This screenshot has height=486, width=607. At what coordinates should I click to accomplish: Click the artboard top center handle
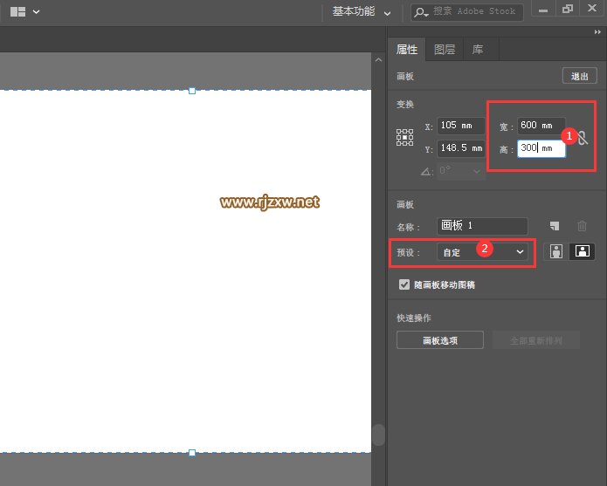tap(192, 91)
